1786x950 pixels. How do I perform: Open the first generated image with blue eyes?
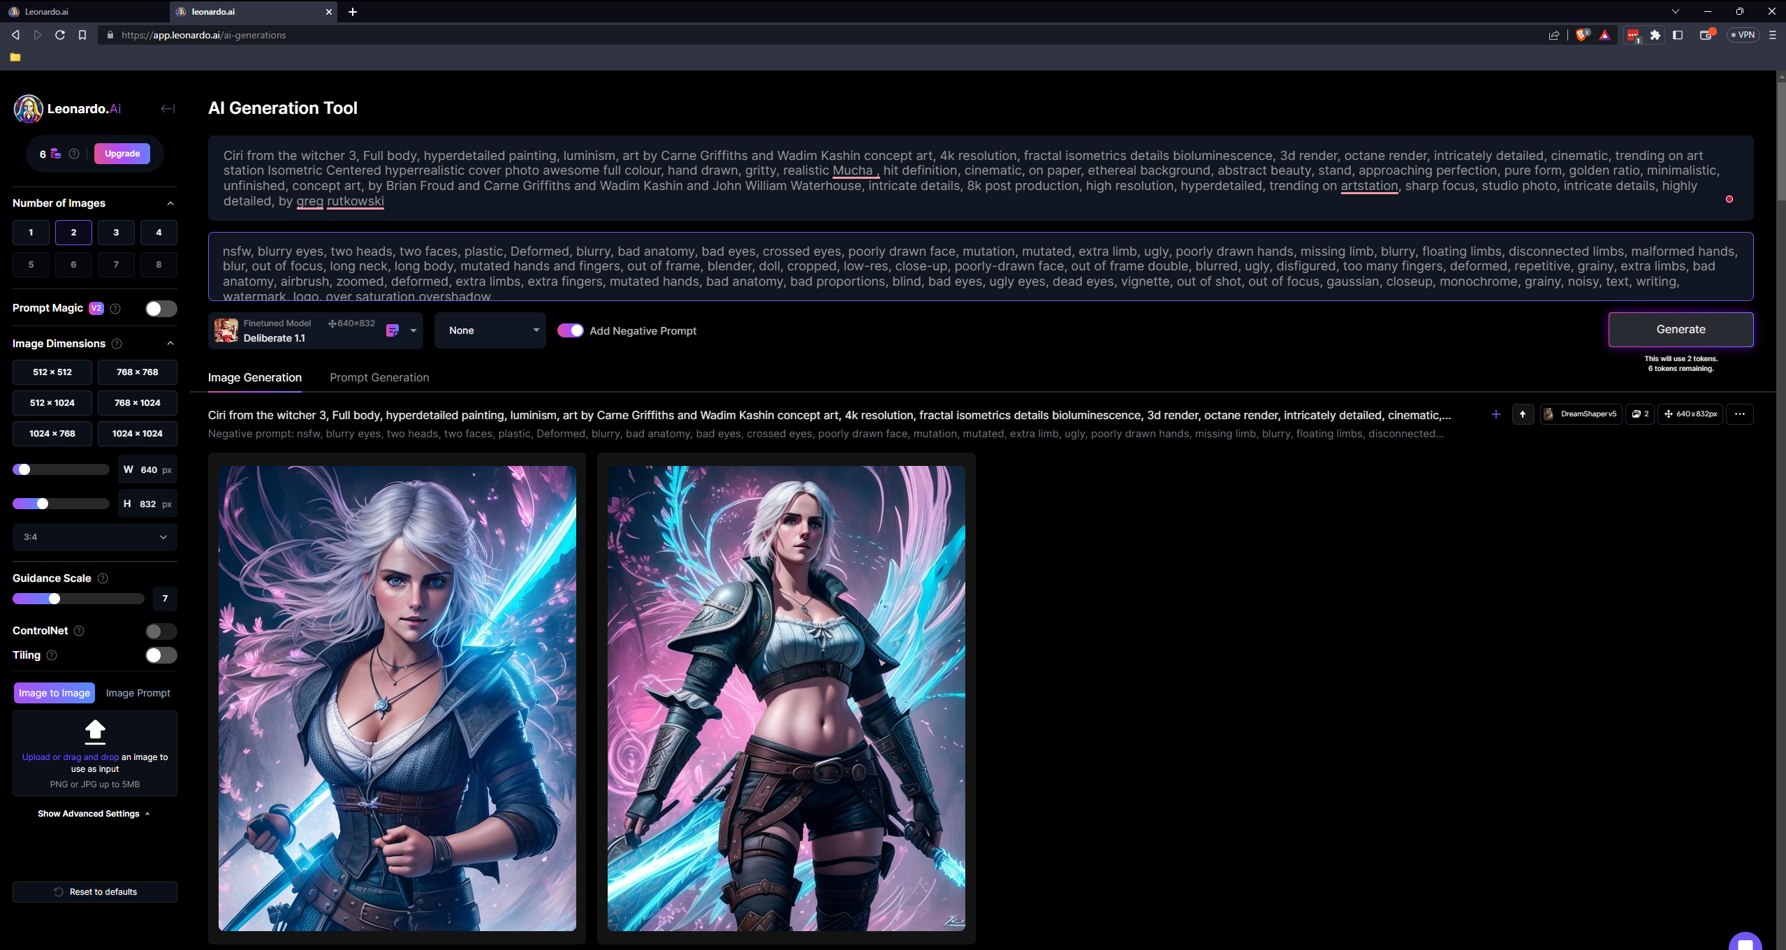[397, 699]
